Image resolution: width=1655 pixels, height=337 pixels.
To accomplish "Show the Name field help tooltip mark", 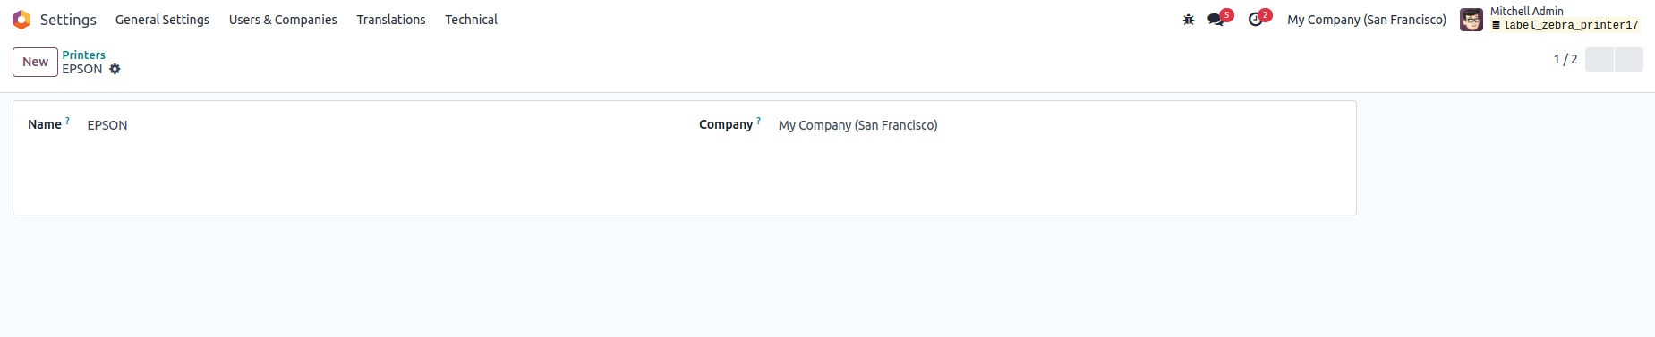I will click(67, 121).
